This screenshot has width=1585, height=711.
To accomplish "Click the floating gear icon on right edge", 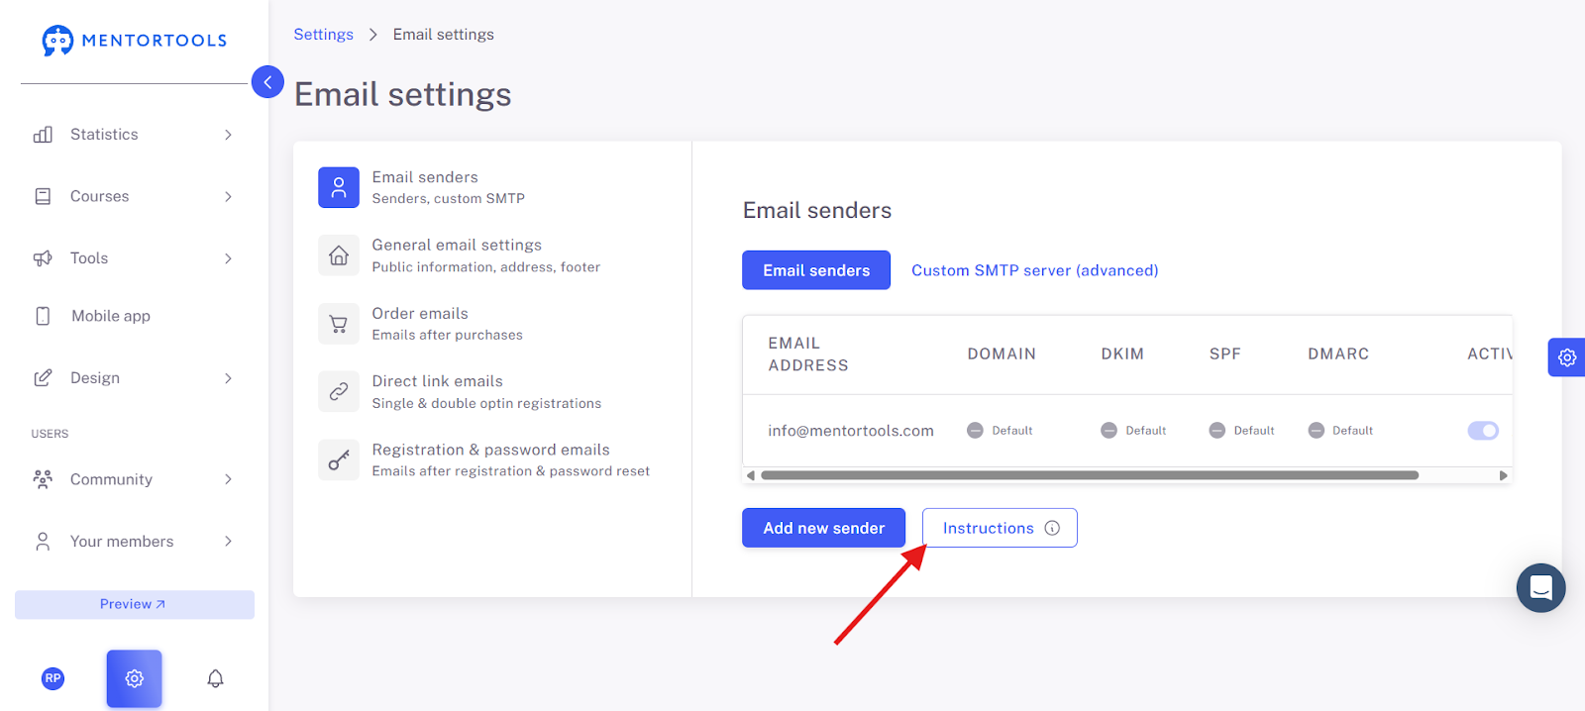I will pyautogui.click(x=1566, y=357).
